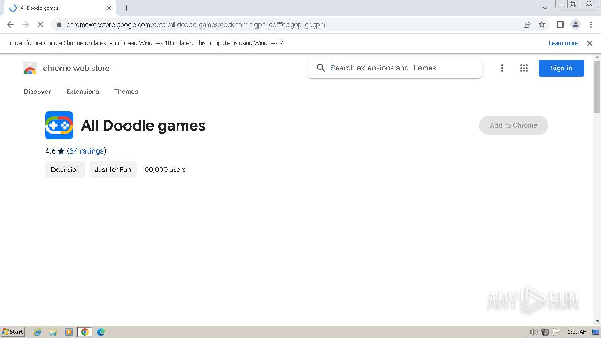Click the browser forward arrow
This screenshot has height=338, width=601.
[25, 24]
